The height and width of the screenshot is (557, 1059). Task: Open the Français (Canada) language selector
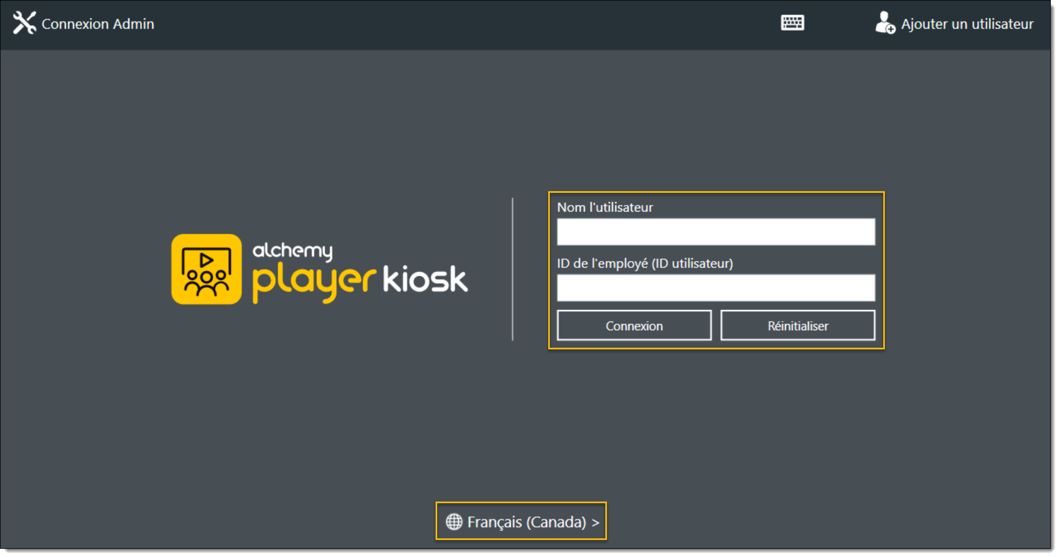click(526, 522)
